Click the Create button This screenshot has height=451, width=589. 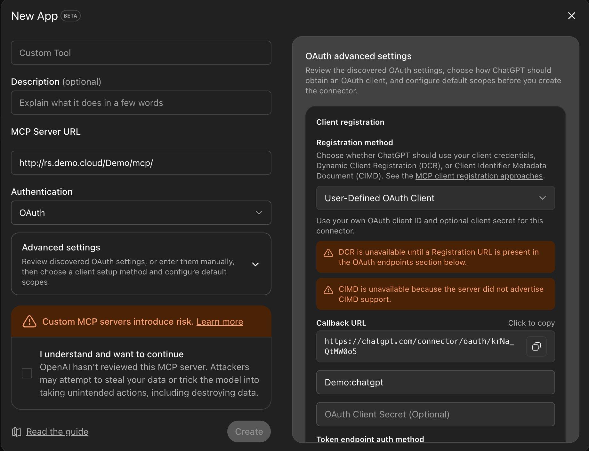coord(249,431)
